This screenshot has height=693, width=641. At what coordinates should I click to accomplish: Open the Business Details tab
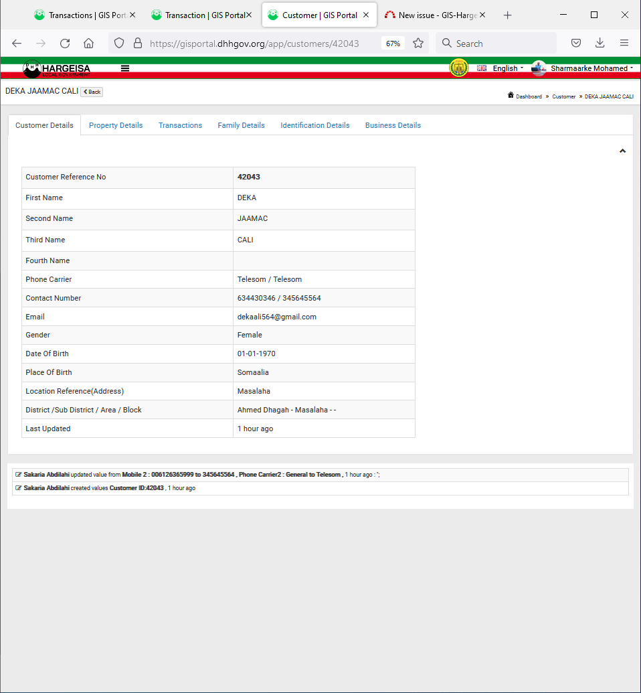pyautogui.click(x=393, y=125)
